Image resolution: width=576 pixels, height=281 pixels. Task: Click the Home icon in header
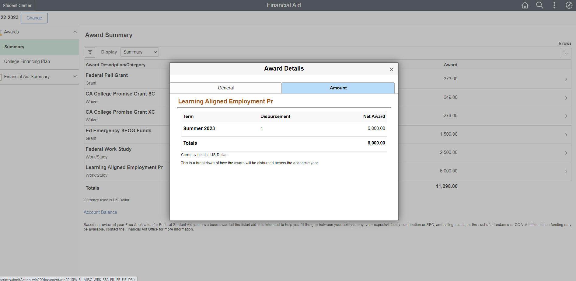[x=525, y=5]
